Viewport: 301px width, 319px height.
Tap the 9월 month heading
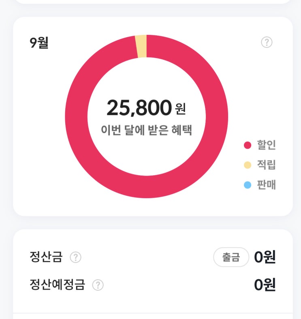coord(39,43)
